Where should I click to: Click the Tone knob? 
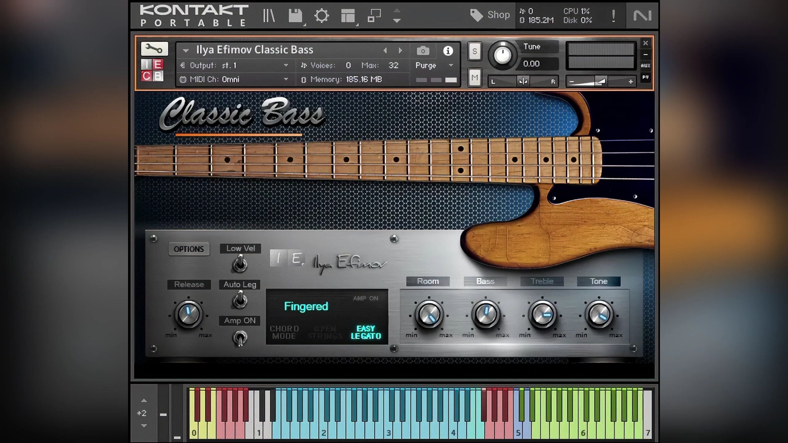(599, 314)
